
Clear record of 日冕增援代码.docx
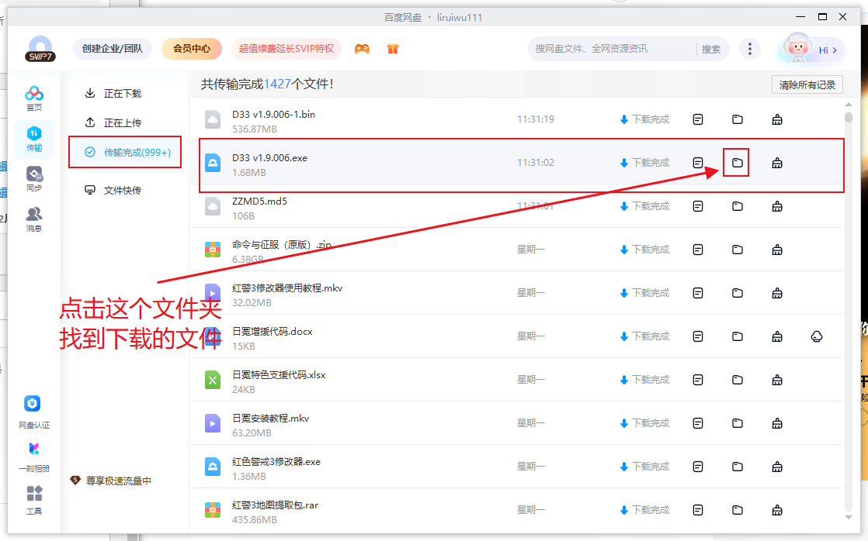776,336
